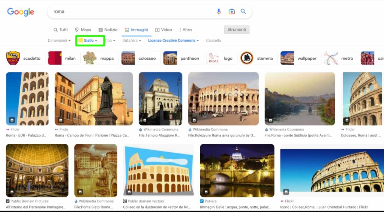Image resolution: width=384 pixels, height=212 pixels.
Task: Open the Kolezyum Roma Colosseum thumbnail
Action: click(223, 99)
